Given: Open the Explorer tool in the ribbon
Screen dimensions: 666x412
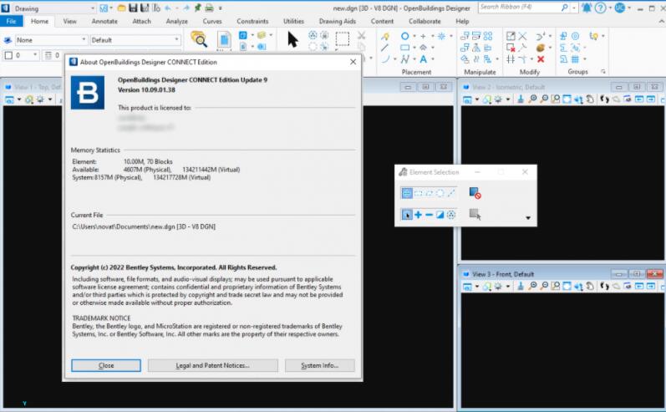Looking at the screenshot, I should pos(198,39).
